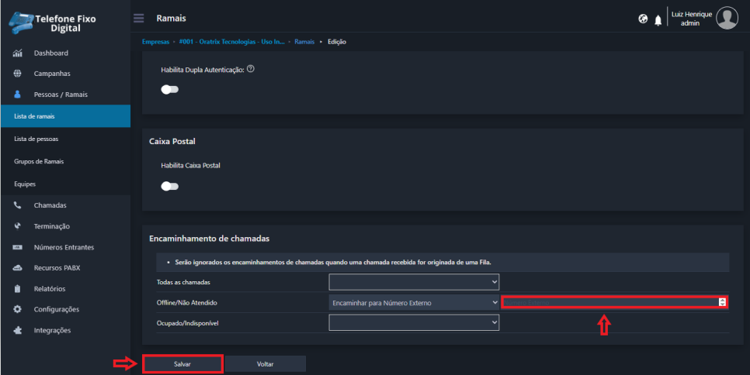Enable the Habilita Caixa Postal switch
Viewport: 750px width, 375px height.
pyautogui.click(x=169, y=186)
